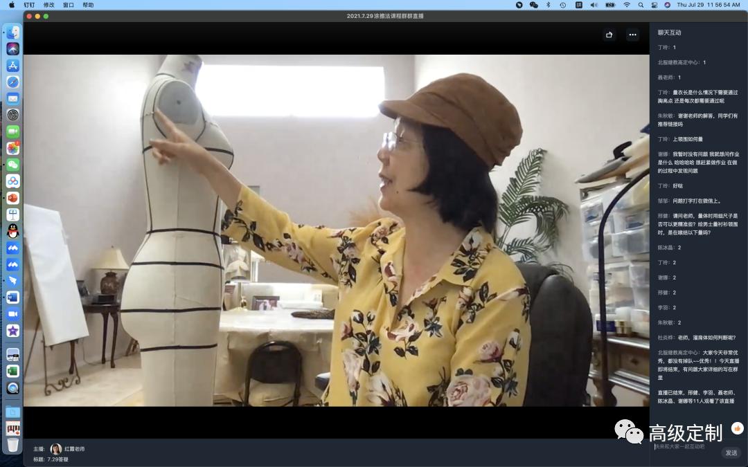Open the Apple menu
748x467 pixels.
click(12, 5)
